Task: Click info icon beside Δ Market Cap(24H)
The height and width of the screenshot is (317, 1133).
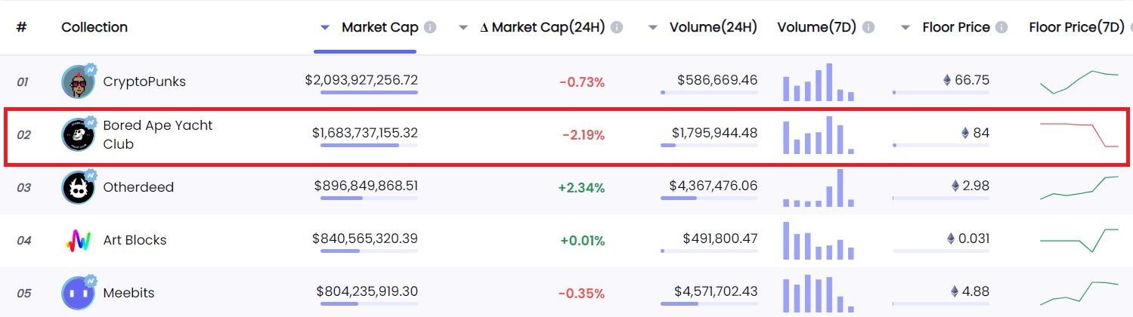Action: click(617, 27)
